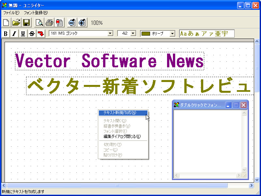Image resolution: width=261 pixels, height=196 pixels.
Task: Toggle italic formatting I button
Action: 14,34
